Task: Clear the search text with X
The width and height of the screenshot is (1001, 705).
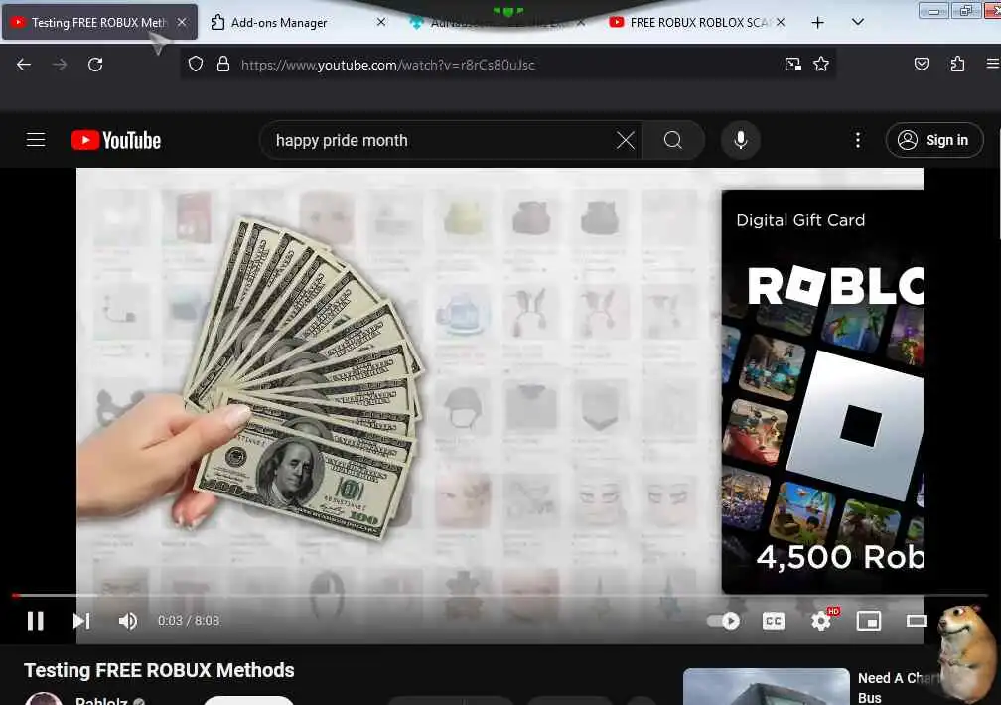Action: tap(626, 140)
